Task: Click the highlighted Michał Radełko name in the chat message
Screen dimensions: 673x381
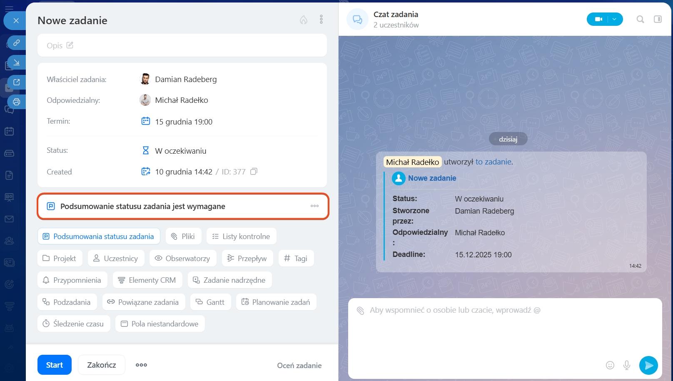Action: click(412, 162)
